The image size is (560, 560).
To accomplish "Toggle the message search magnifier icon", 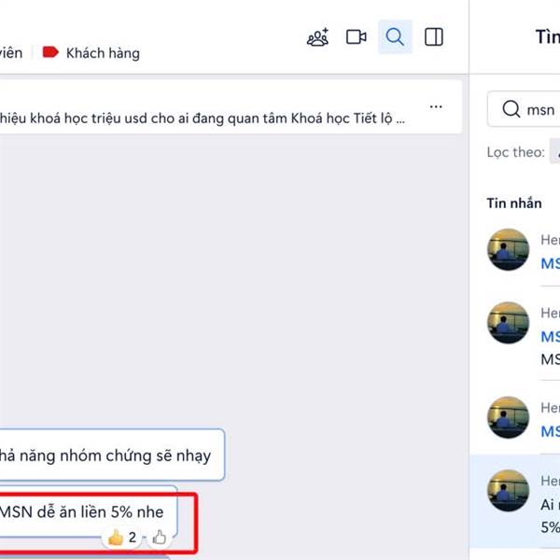I will coord(395,36).
